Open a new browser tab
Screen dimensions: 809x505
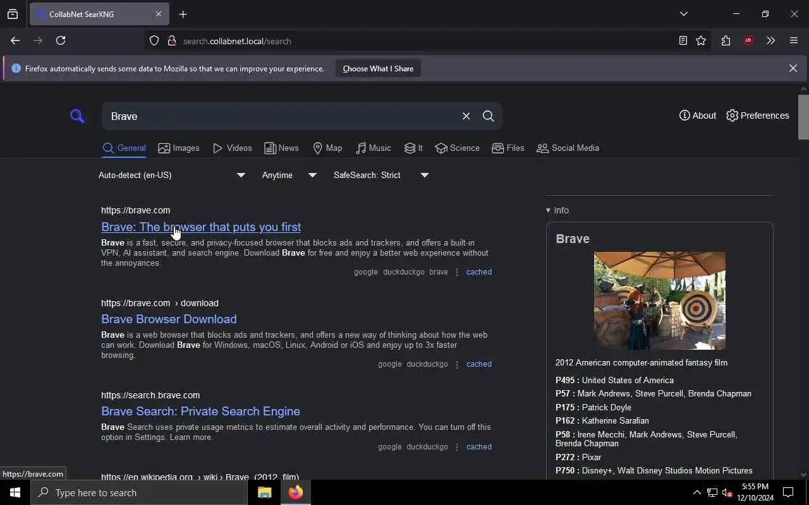pyautogui.click(x=183, y=15)
